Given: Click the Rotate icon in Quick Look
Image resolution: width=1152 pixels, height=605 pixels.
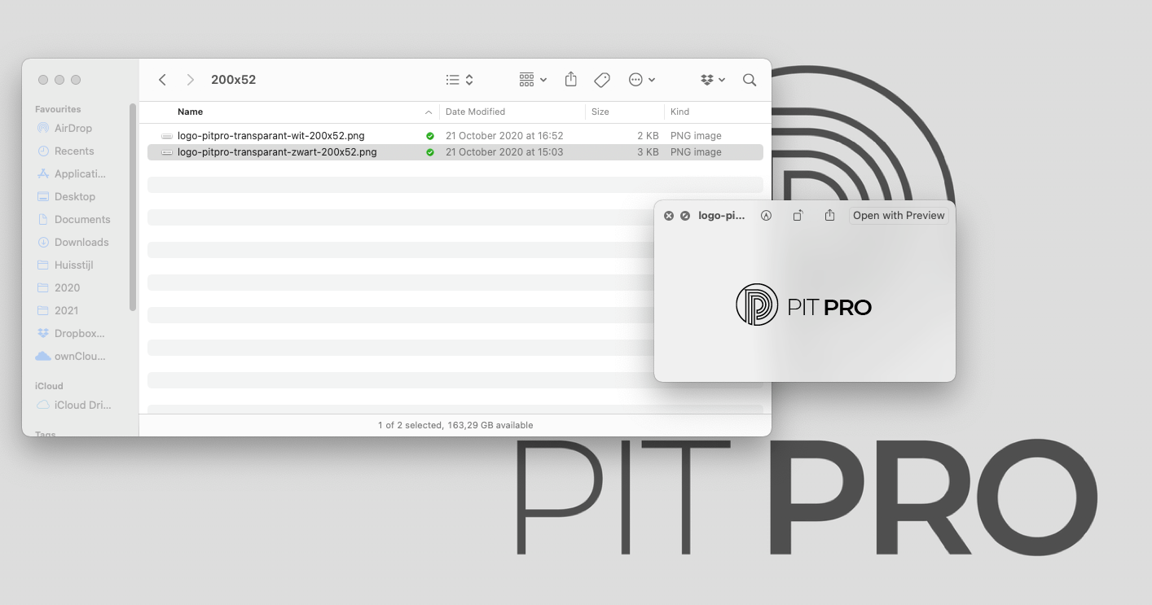Looking at the screenshot, I should click(798, 216).
